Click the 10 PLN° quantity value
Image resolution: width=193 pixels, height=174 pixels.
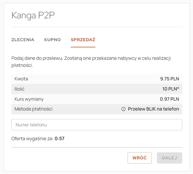171,89
